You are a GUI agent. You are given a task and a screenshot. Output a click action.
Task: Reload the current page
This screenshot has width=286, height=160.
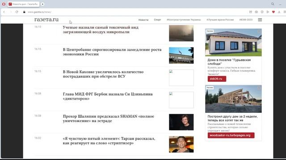click(17, 12)
